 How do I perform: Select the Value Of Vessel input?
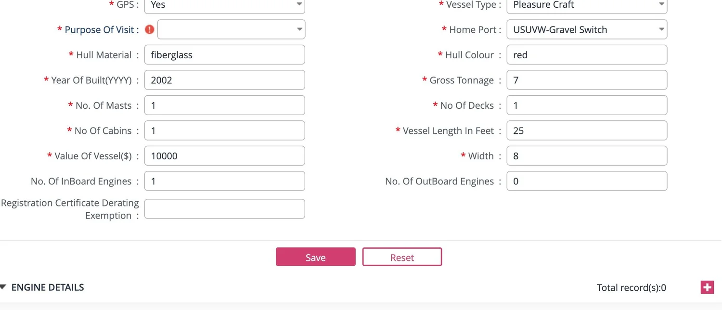tap(225, 156)
